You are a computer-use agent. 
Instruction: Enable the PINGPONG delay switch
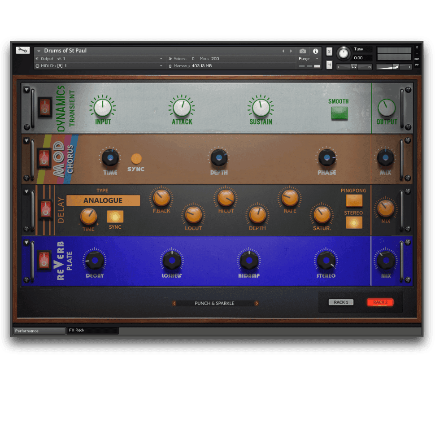click(354, 200)
